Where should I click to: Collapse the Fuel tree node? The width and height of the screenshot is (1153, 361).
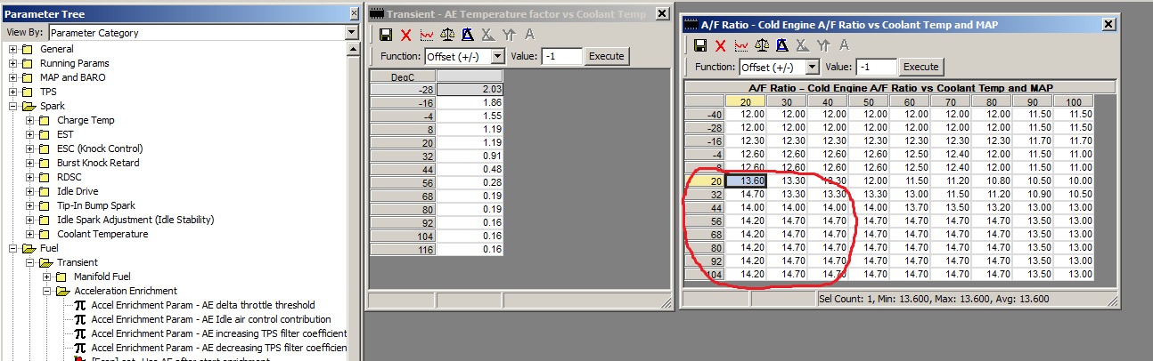13,248
